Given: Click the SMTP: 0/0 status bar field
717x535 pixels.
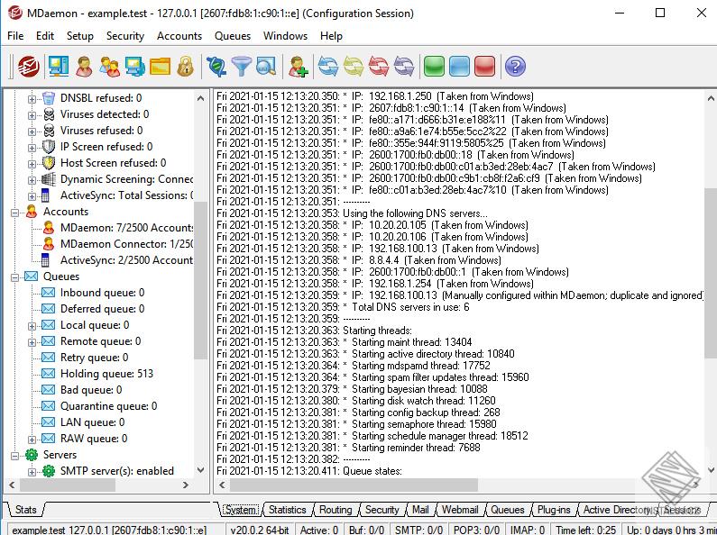Looking at the screenshot, I should (x=418, y=530).
